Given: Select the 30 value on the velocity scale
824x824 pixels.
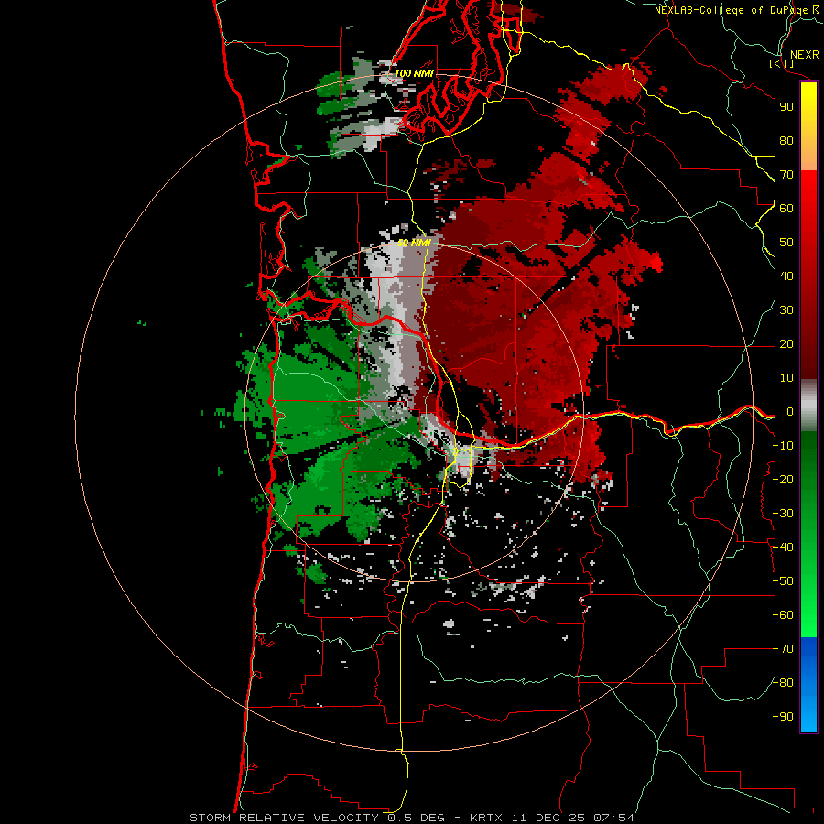Looking at the screenshot, I should pos(786,310).
